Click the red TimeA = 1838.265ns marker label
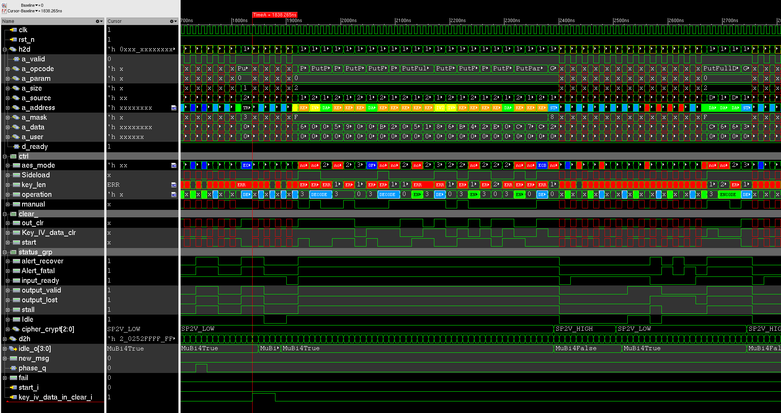This screenshot has width=781, height=413. (275, 15)
